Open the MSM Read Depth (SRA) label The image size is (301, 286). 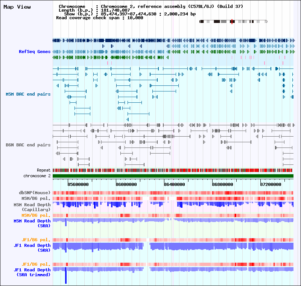[32, 223]
